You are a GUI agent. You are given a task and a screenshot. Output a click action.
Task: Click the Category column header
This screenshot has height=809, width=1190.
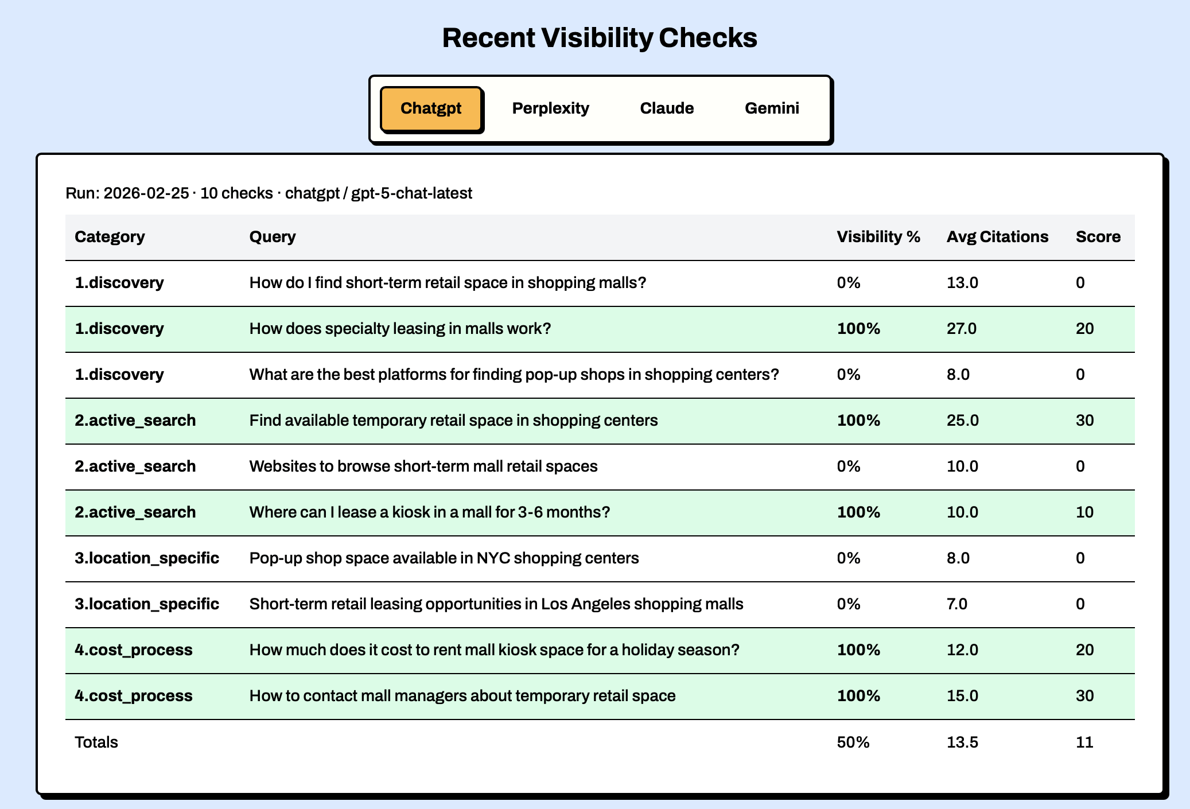(110, 237)
